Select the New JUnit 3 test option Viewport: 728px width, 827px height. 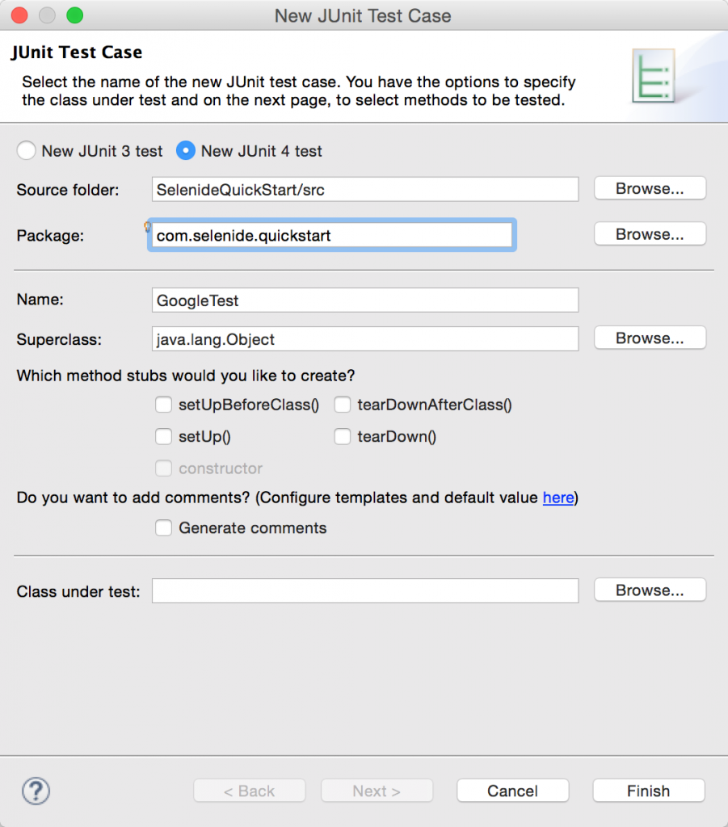(27, 151)
